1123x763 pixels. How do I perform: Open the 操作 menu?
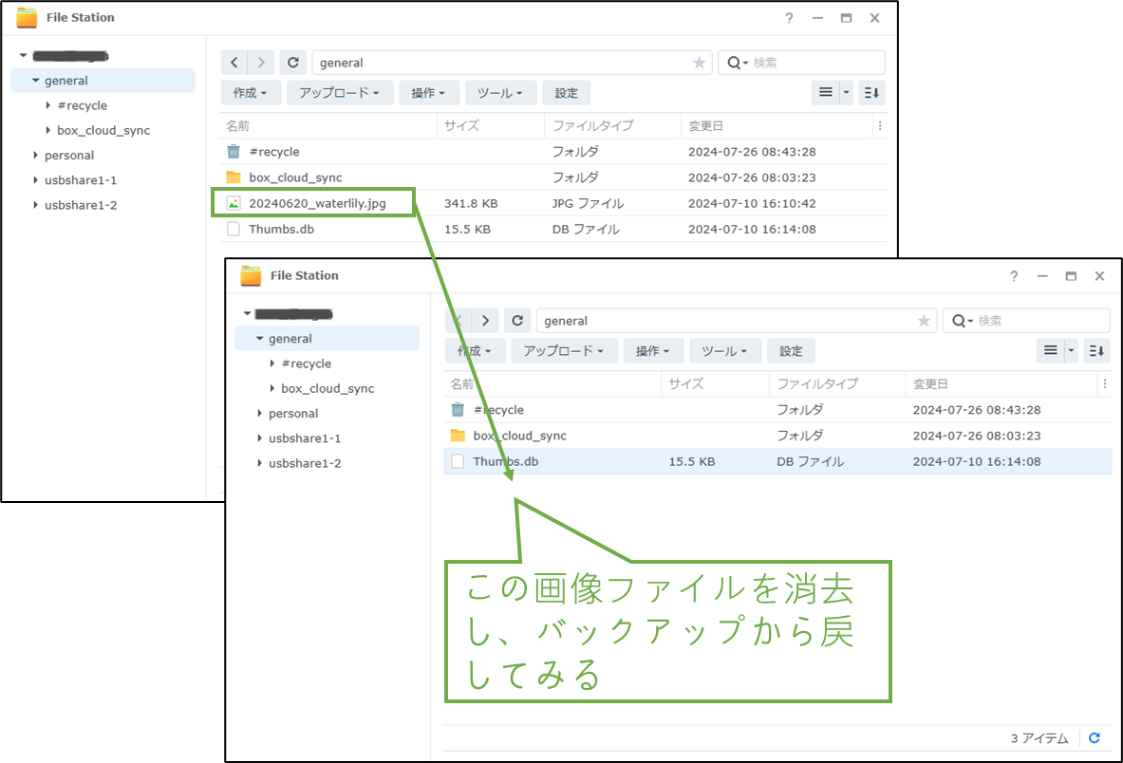429,92
